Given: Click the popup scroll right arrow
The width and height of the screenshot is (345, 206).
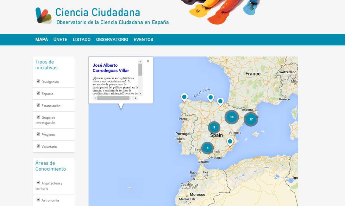Looking at the screenshot, I should tap(136, 98).
